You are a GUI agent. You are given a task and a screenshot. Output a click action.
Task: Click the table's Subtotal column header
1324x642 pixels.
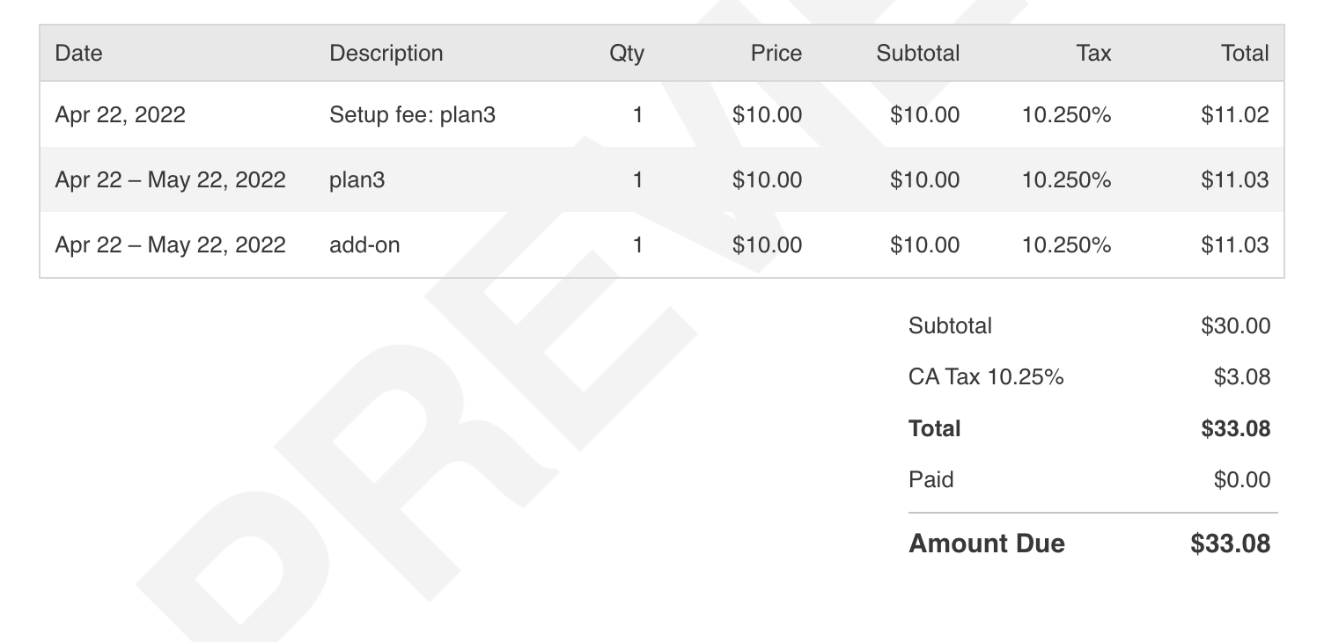click(x=917, y=54)
